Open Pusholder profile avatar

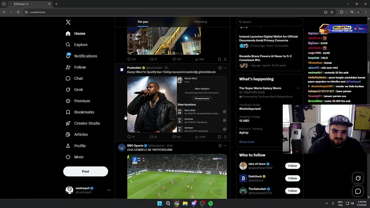[122, 70]
